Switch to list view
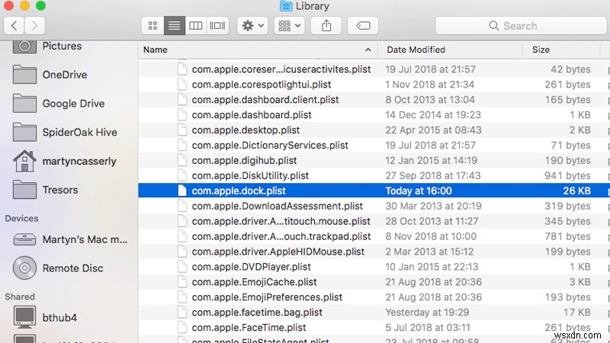 (175, 26)
